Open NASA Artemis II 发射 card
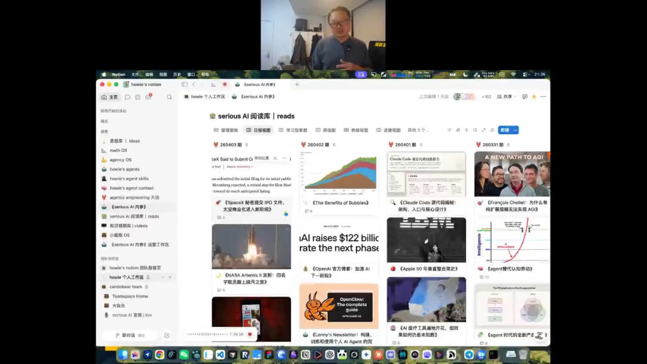 point(251,259)
